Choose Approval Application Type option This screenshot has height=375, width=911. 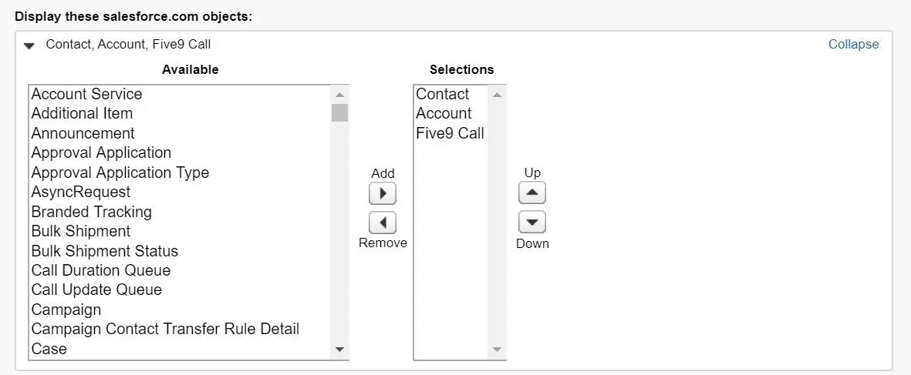pos(180,172)
